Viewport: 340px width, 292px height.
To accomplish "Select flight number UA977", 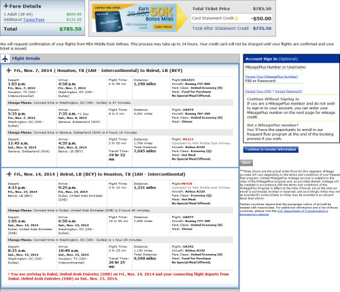I will click(188, 217).
